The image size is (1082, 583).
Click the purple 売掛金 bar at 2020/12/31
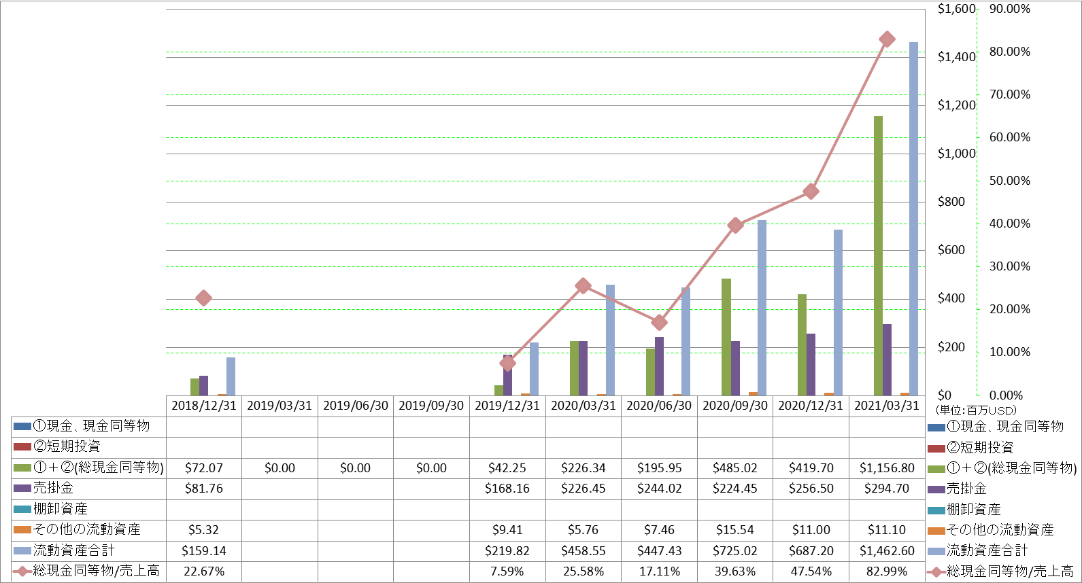click(811, 364)
